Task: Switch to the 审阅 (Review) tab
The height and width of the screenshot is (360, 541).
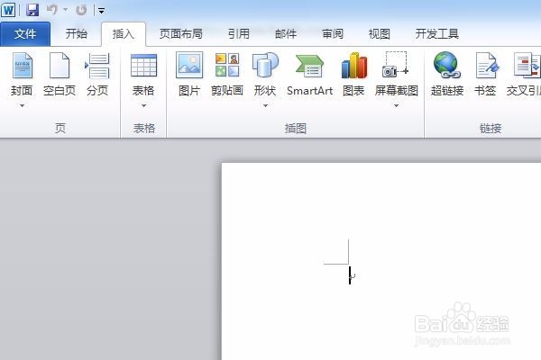Action: pos(333,34)
